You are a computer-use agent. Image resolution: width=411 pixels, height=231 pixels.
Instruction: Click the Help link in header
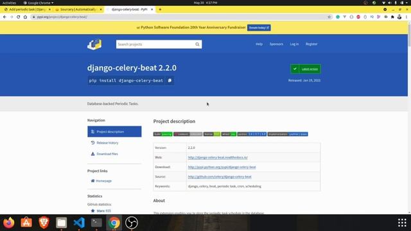(x=259, y=44)
